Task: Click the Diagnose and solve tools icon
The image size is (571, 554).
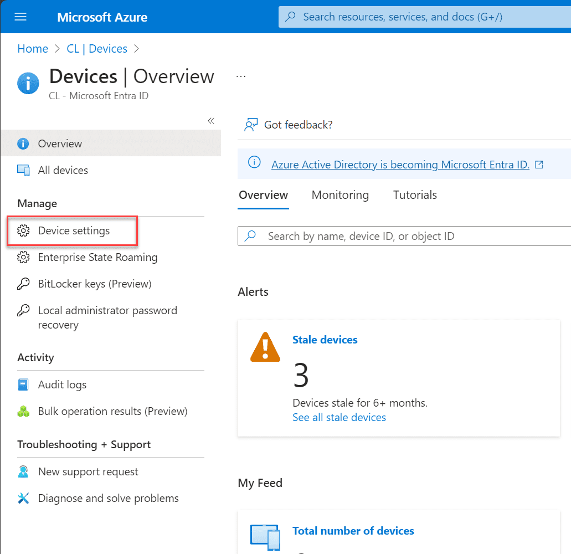Action: [23, 498]
